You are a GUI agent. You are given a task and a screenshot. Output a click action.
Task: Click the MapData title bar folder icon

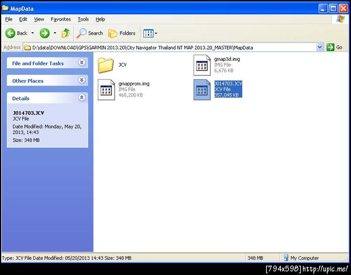(5, 8)
